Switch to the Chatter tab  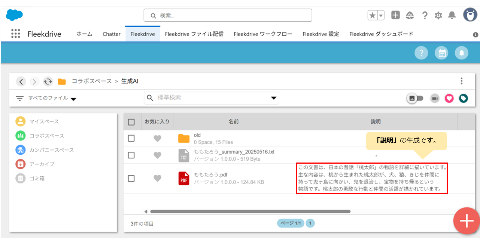tap(112, 34)
